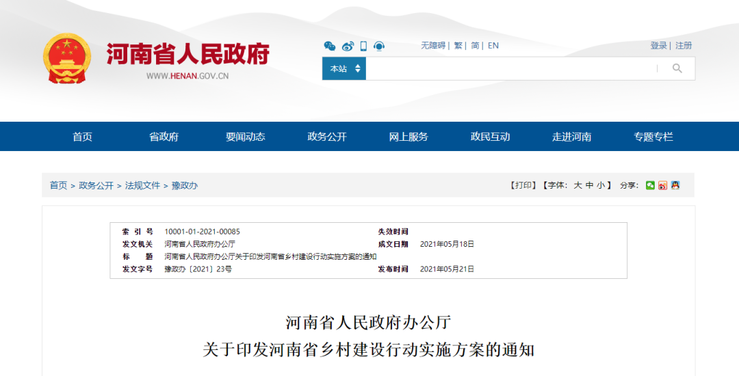
Task: Go to 豫政办 in the breadcrumb
Action: [184, 185]
